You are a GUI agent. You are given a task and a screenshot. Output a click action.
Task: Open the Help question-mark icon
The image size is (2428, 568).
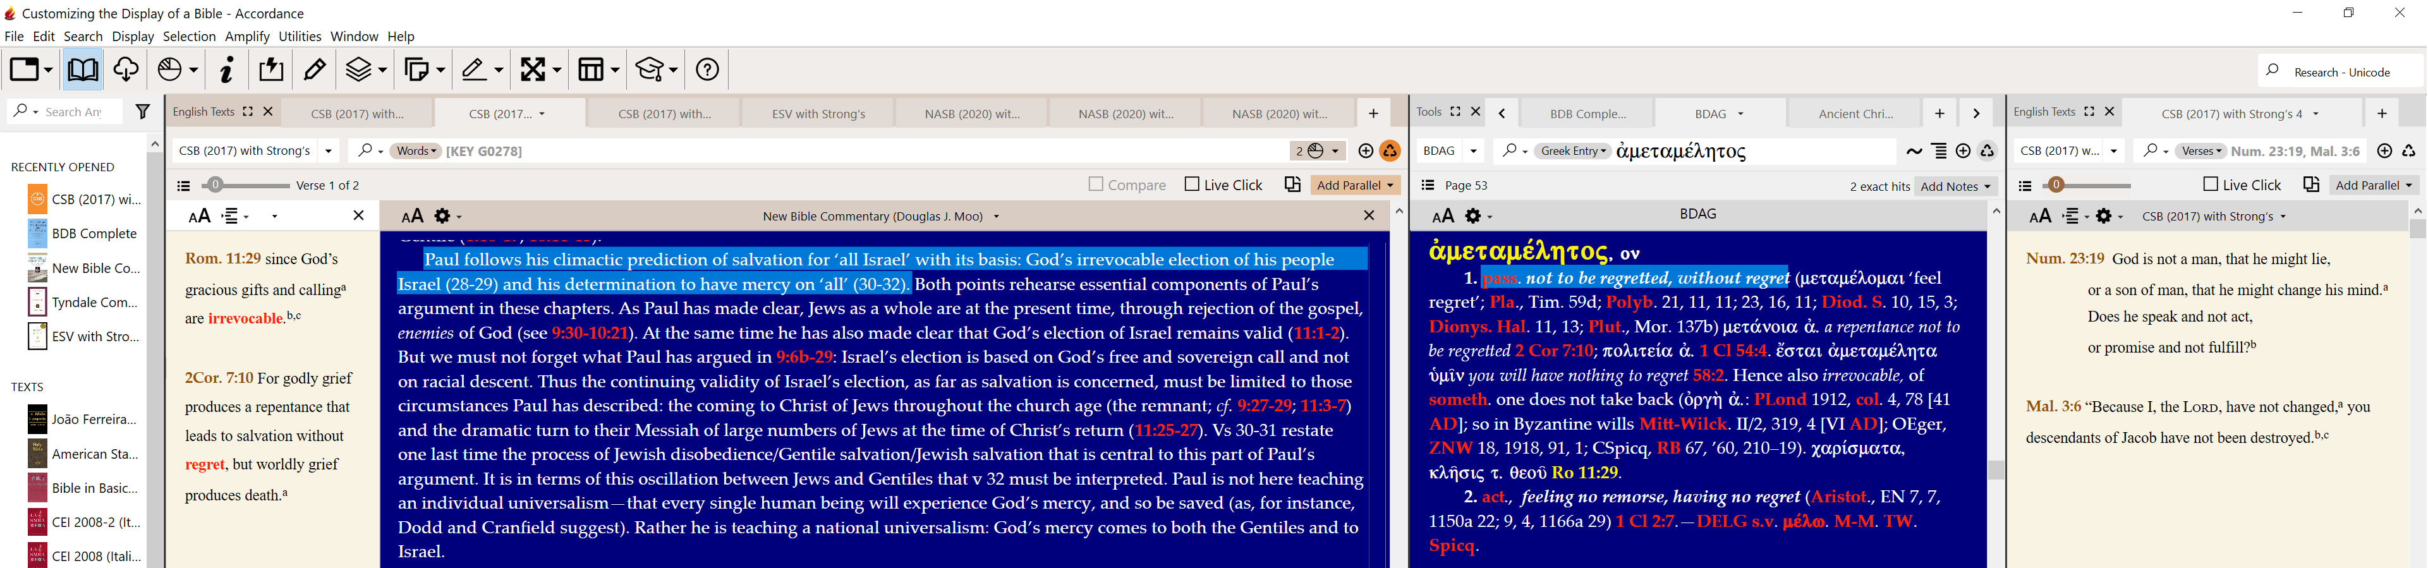pyautogui.click(x=707, y=69)
